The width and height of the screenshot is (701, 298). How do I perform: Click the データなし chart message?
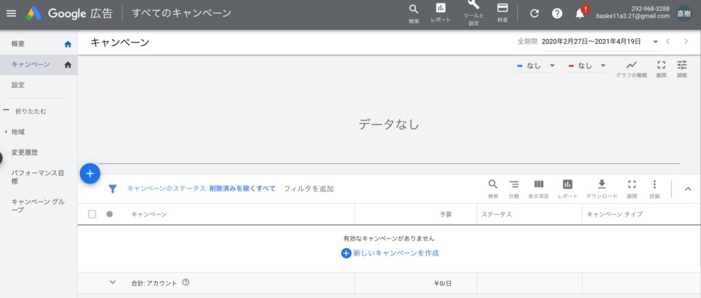click(x=388, y=124)
